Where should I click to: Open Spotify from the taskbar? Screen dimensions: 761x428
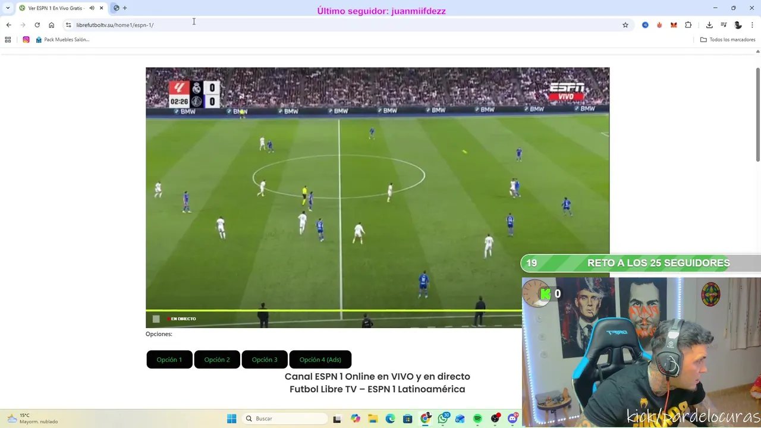pos(477,418)
